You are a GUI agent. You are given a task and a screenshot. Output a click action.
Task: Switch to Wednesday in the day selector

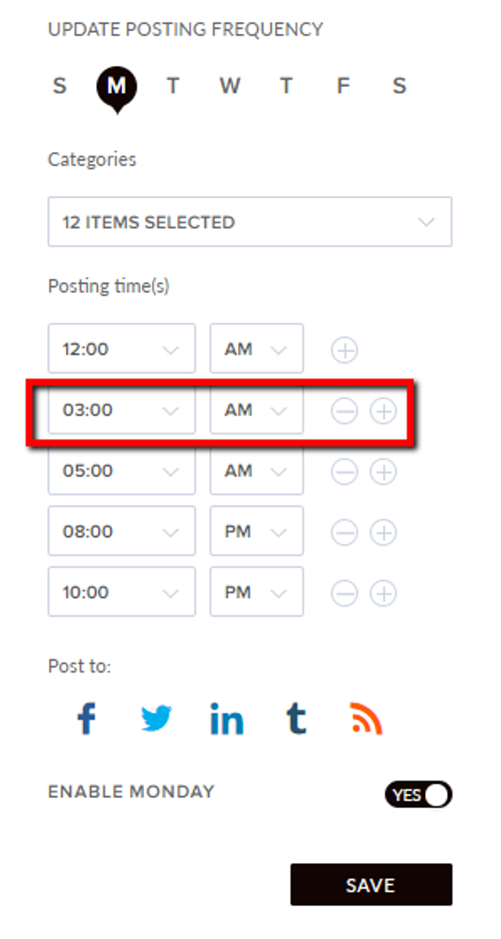coord(229,86)
